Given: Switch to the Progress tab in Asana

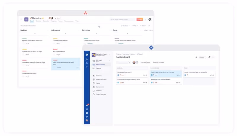Looking at the screenshot, I should coord(54,21).
